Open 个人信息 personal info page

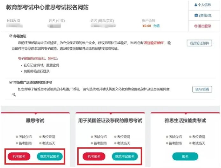pyautogui.click(x=203, y=5)
